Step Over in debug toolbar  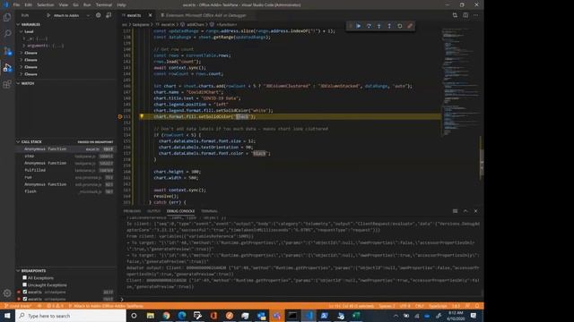click(x=369, y=26)
